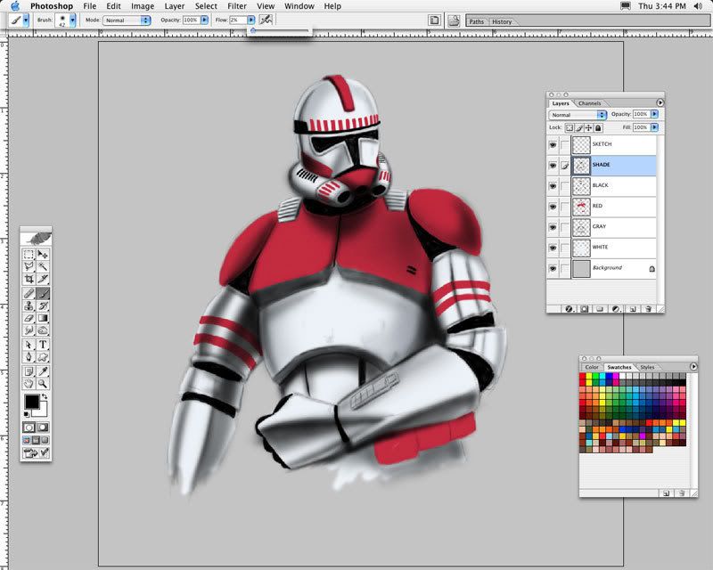The width and height of the screenshot is (713, 570).
Task: Open the brush preset picker dropdown
Action: (x=72, y=20)
